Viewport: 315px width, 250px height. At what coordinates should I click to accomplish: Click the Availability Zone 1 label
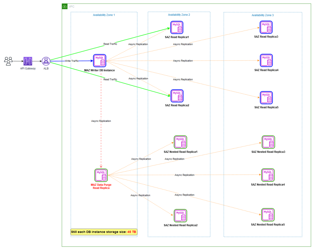[x=104, y=15]
